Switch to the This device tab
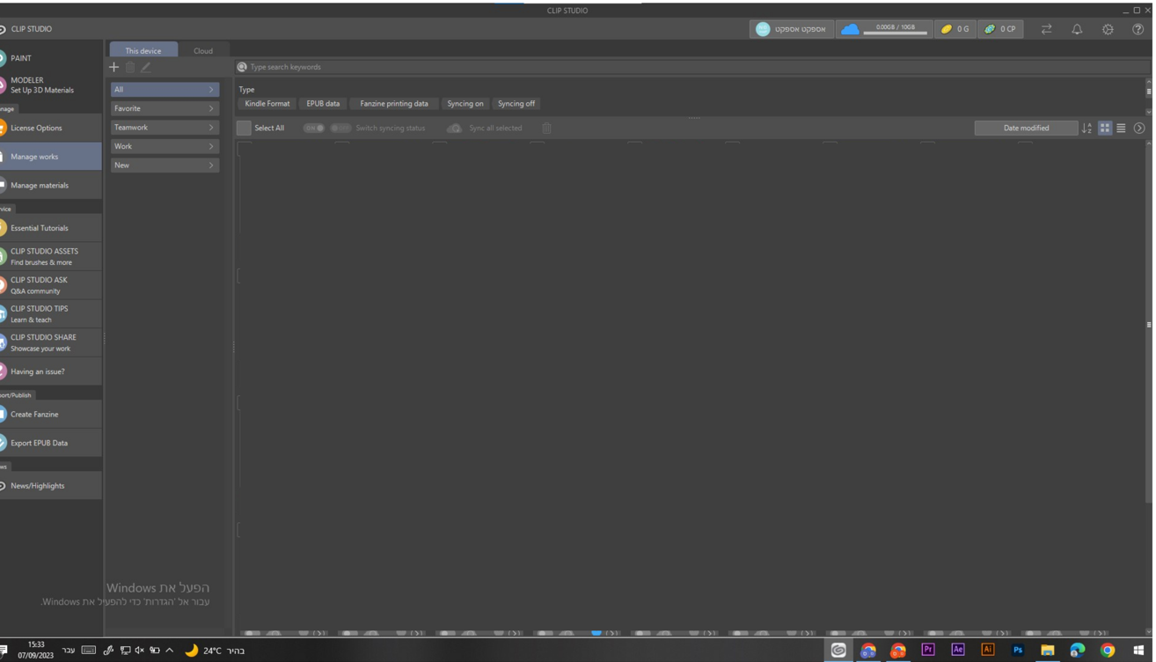The width and height of the screenshot is (1156, 662). [x=143, y=50]
